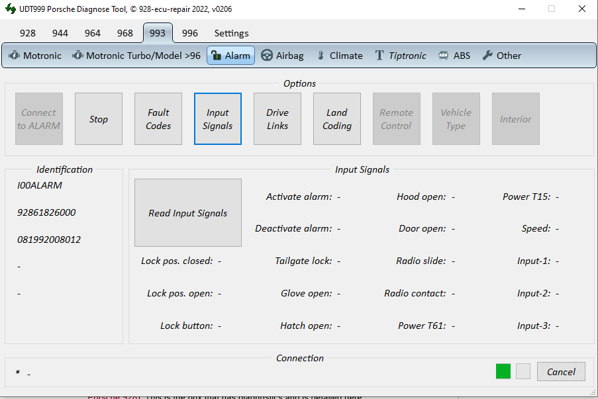Click the Input Signals option button
This screenshot has height=399, width=598.
pos(218,119)
